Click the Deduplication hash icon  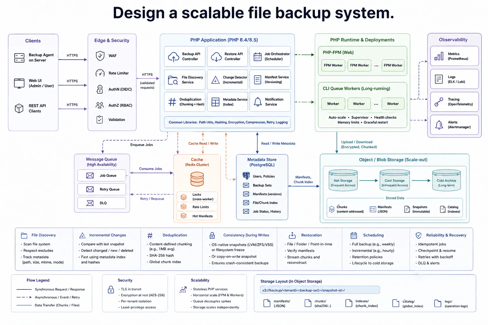(x=172, y=102)
